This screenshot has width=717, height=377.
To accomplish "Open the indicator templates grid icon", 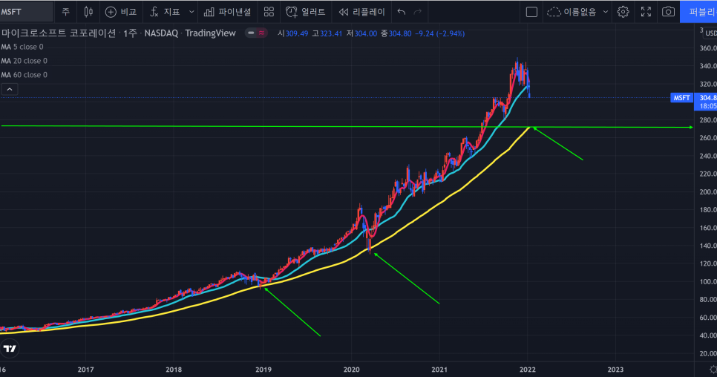I will click(x=269, y=12).
